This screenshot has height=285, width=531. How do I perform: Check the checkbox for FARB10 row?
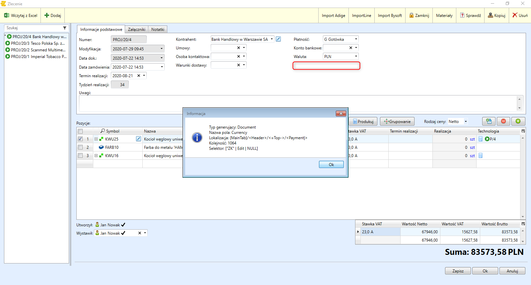(x=80, y=147)
